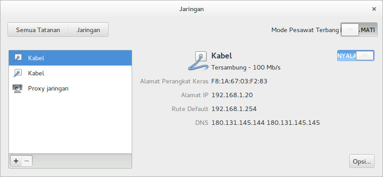The image size is (383, 177).
Task: Click the large wired cable icon beside the Kabel heading
Action: 198,61
